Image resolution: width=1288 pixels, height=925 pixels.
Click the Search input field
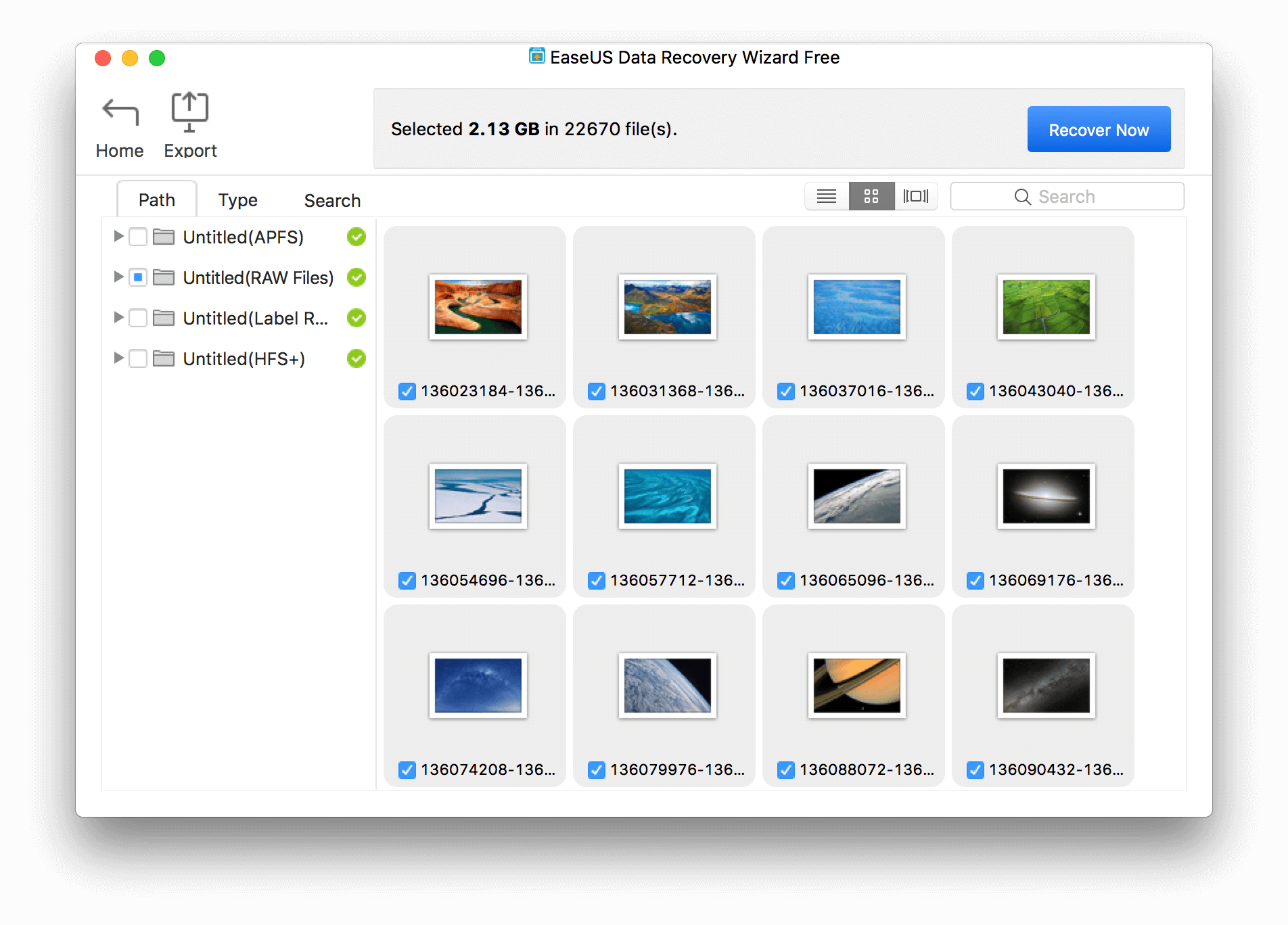pos(1067,197)
